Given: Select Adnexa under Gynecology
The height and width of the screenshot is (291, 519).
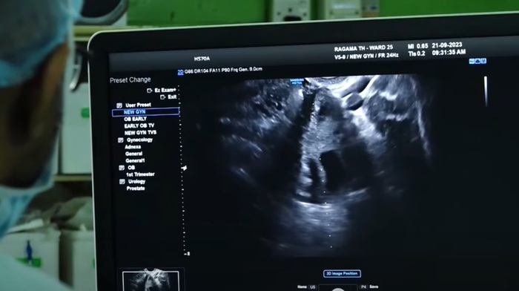Looking at the screenshot, I should [x=133, y=147].
